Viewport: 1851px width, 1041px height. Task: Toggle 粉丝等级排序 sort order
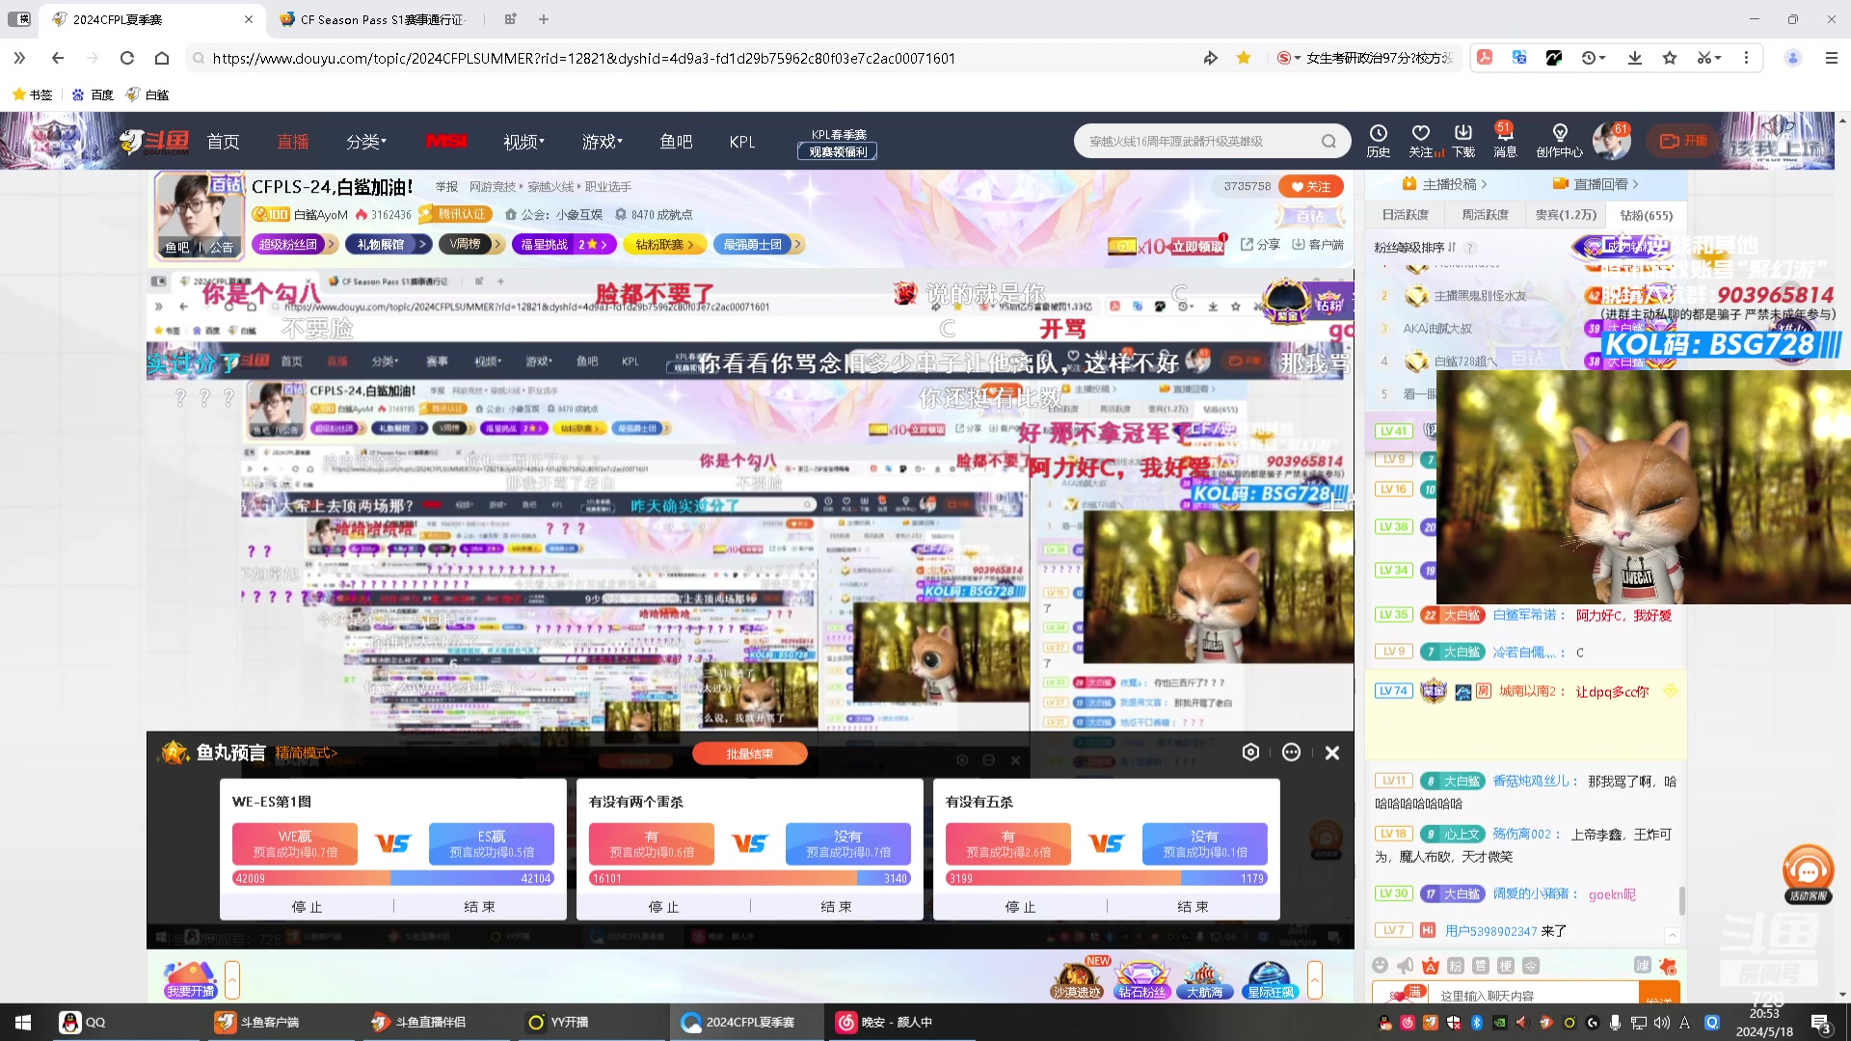click(x=1414, y=248)
